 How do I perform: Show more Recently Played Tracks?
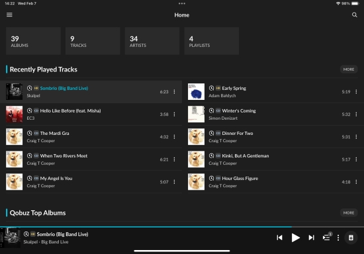[x=349, y=69]
